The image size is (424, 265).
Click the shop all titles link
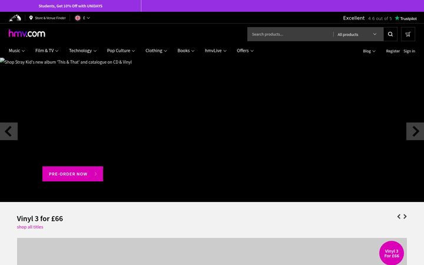point(30,227)
